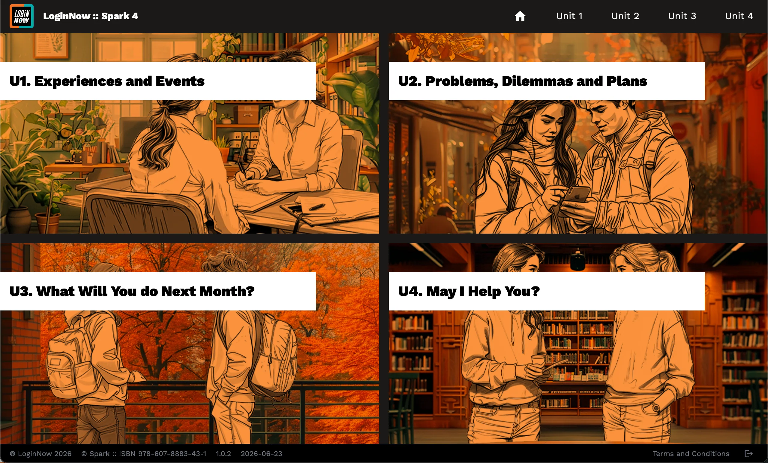The image size is (768, 463).
Task: Click the LoginNow :: Spark 4 header title
Action: pos(91,16)
